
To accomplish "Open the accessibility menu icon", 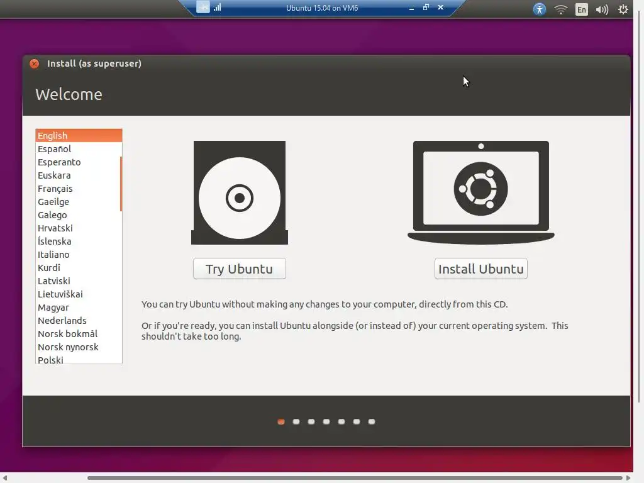I will point(539,9).
